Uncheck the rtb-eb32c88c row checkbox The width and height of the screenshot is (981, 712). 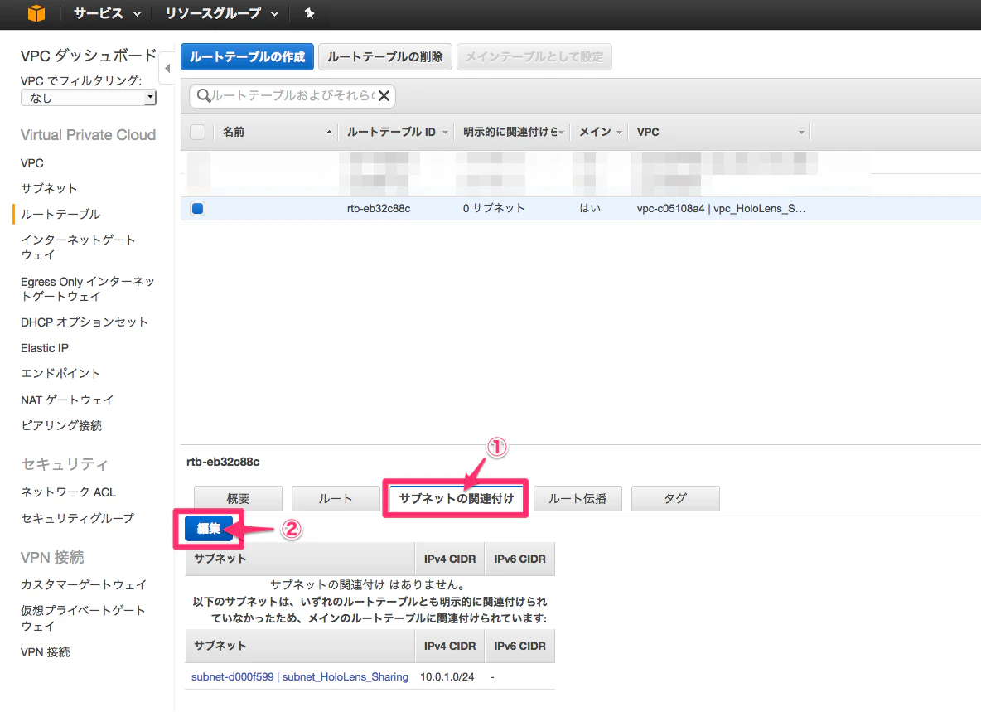coord(198,208)
